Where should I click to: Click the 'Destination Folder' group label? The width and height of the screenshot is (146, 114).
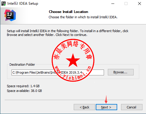point(22,65)
